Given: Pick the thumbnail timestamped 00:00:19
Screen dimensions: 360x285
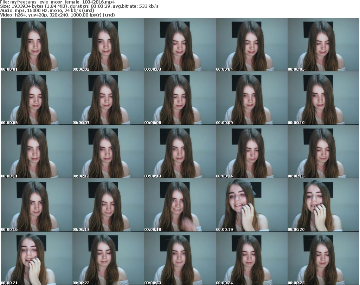Looking at the screenshot, I should click(252, 205).
